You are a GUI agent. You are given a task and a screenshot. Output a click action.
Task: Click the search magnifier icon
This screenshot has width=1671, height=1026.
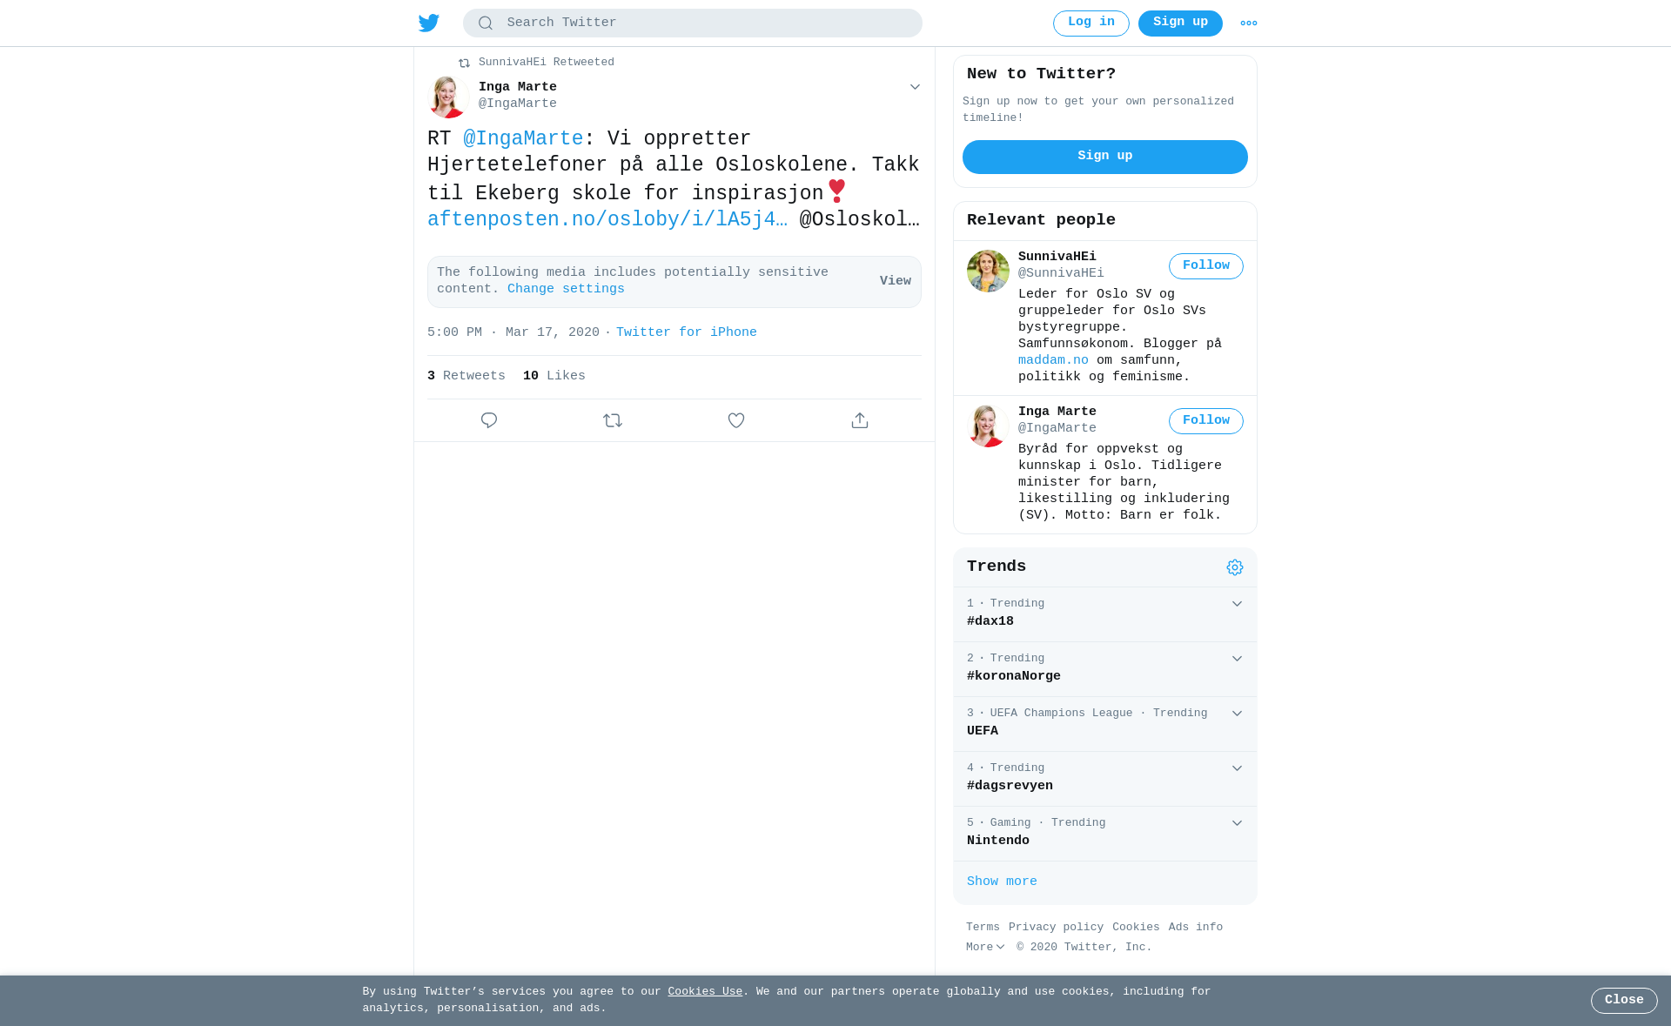coord(486,23)
